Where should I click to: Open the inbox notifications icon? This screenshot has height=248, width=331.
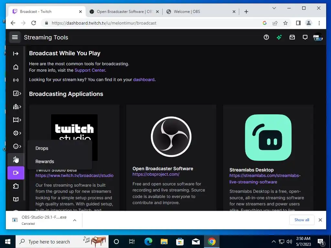click(x=292, y=37)
